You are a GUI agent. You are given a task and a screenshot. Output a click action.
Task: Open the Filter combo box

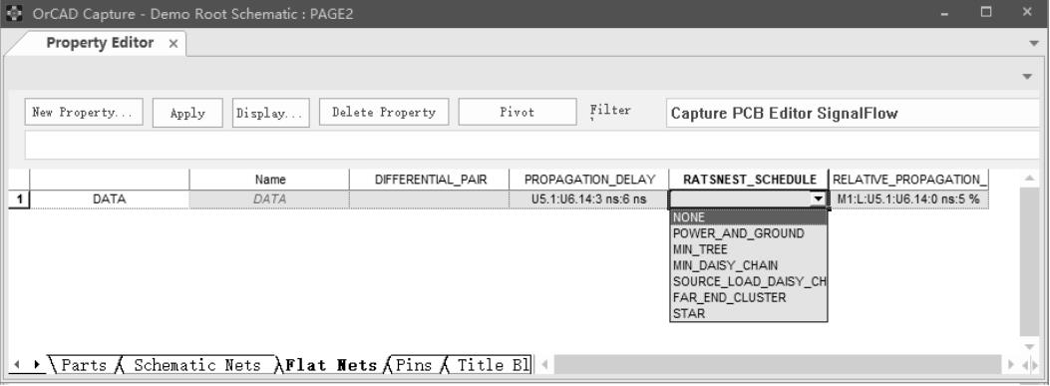[853, 113]
